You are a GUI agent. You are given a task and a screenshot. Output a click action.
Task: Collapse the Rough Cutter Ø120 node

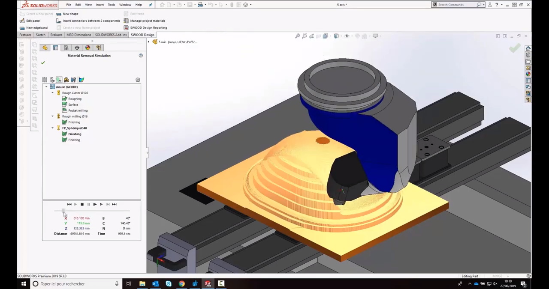pos(53,93)
